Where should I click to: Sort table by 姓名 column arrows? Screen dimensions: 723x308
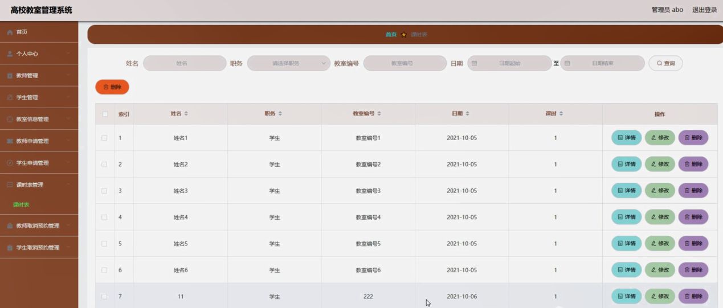point(186,114)
